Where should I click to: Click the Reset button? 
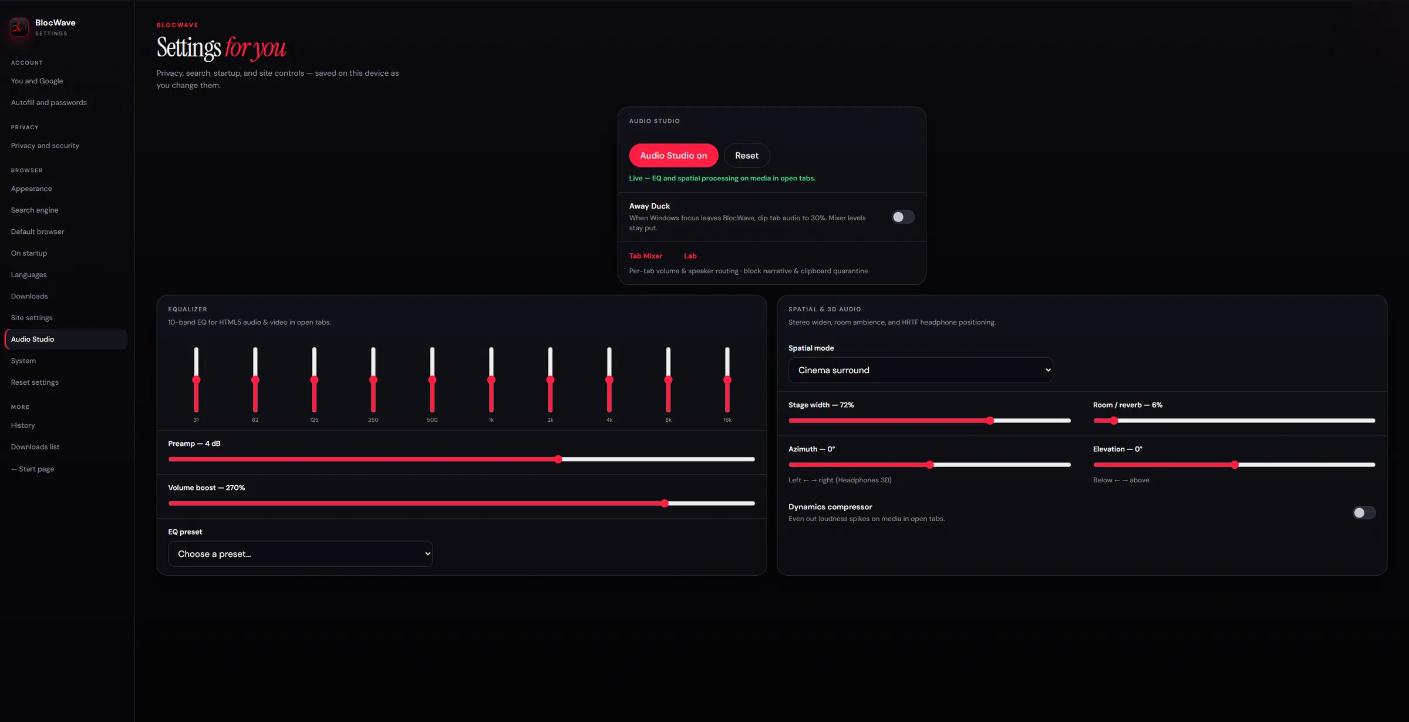point(746,155)
